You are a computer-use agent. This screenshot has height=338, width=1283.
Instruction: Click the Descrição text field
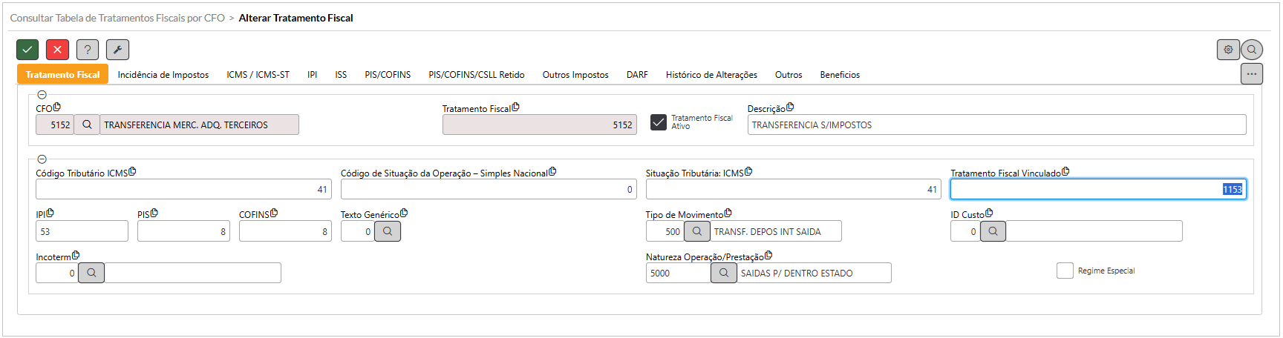[996, 125]
